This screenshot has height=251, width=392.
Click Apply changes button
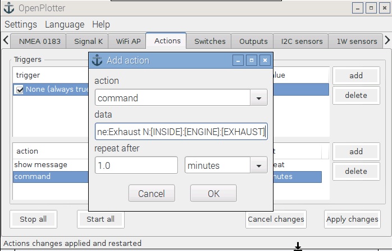click(x=352, y=219)
